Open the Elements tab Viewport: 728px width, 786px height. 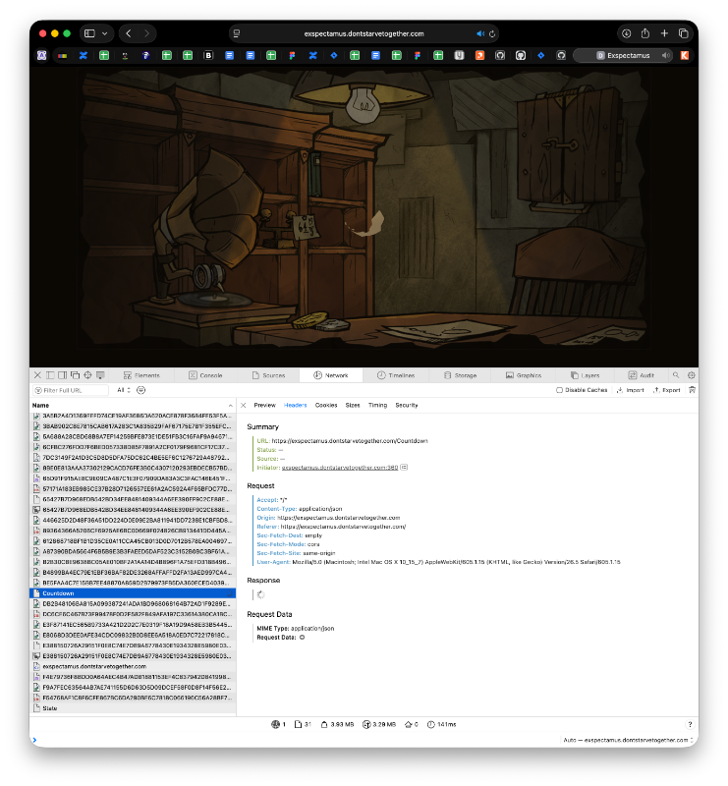point(141,375)
